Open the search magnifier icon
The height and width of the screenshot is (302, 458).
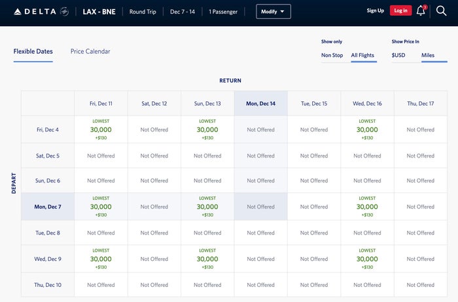(441, 11)
